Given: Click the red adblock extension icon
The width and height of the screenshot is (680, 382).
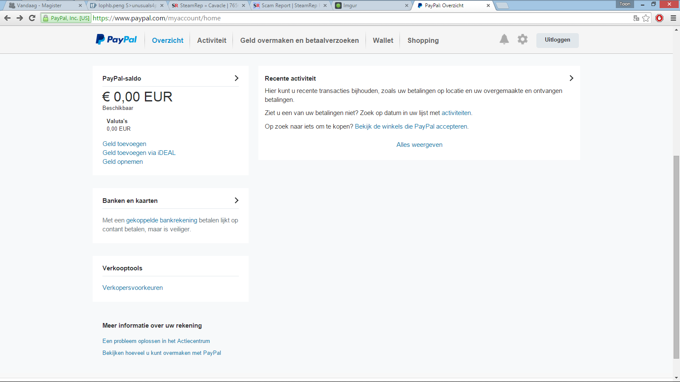Looking at the screenshot, I should (x=660, y=18).
